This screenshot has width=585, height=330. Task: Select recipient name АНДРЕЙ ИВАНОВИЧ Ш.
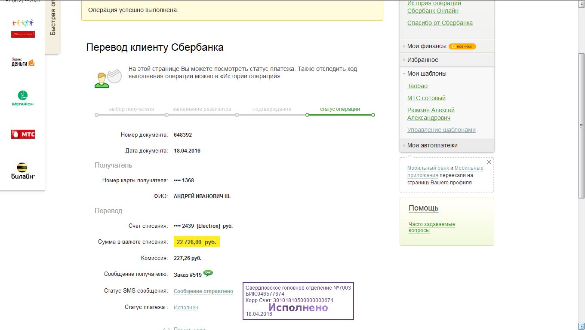202,196
